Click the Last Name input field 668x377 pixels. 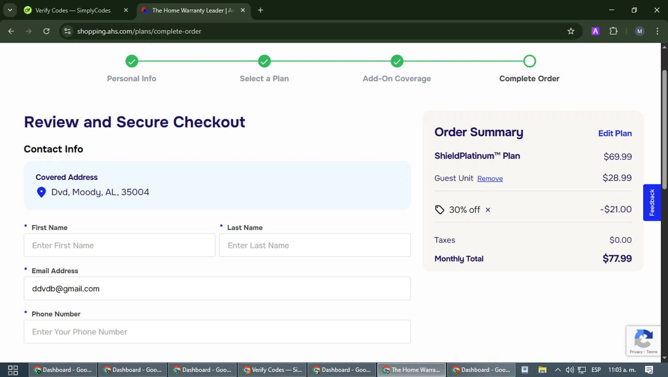[315, 245]
